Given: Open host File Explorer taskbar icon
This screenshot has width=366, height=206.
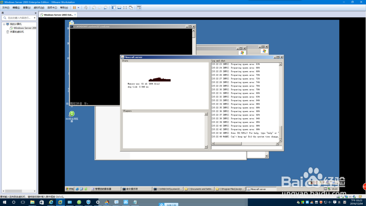Looking at the screenshot, I should tap(32, 202).
